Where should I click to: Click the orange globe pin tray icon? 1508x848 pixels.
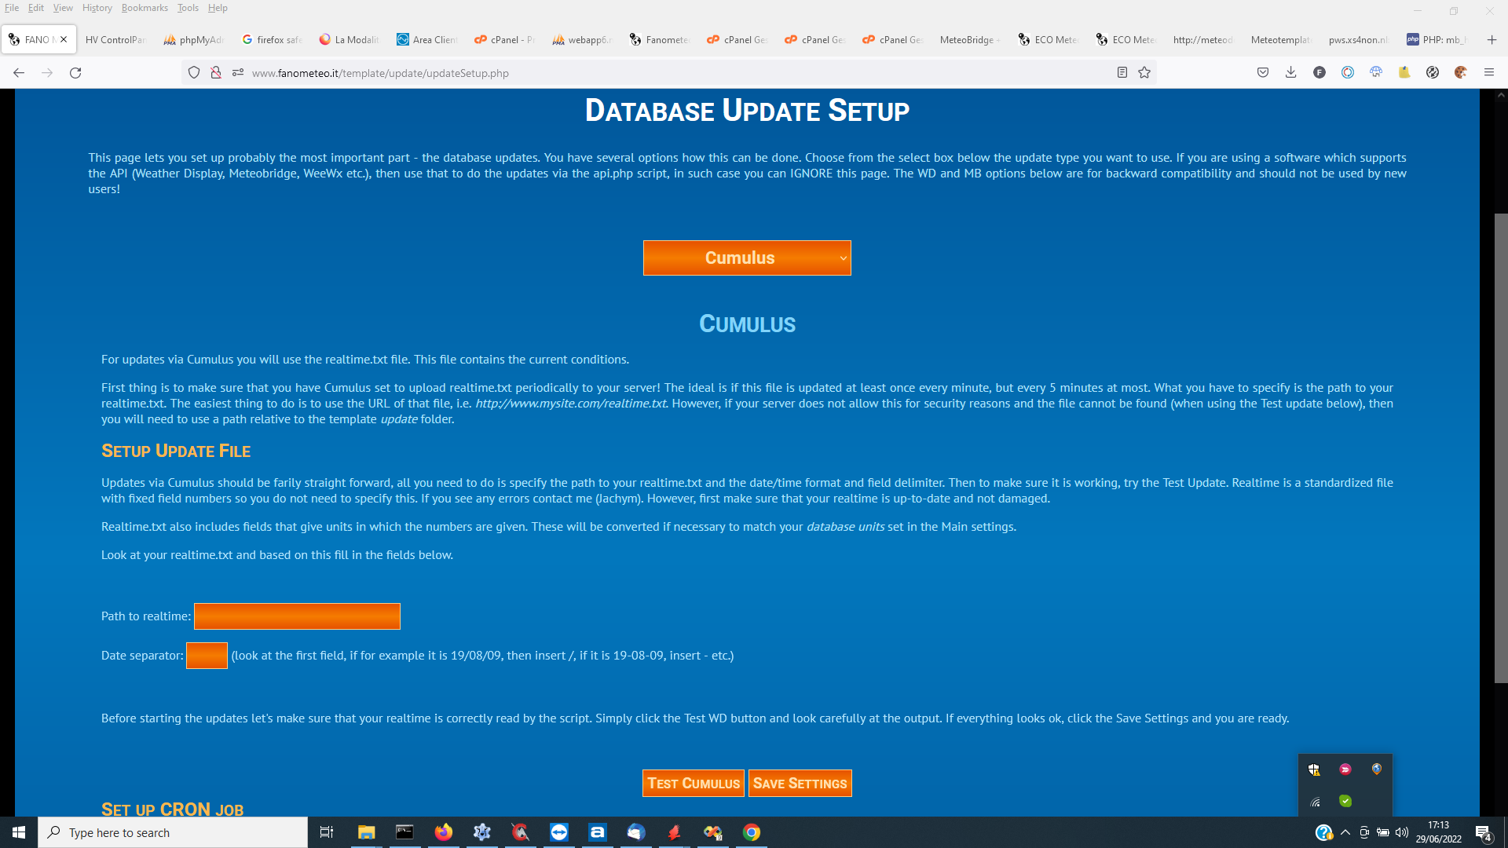click(1376, 769)
